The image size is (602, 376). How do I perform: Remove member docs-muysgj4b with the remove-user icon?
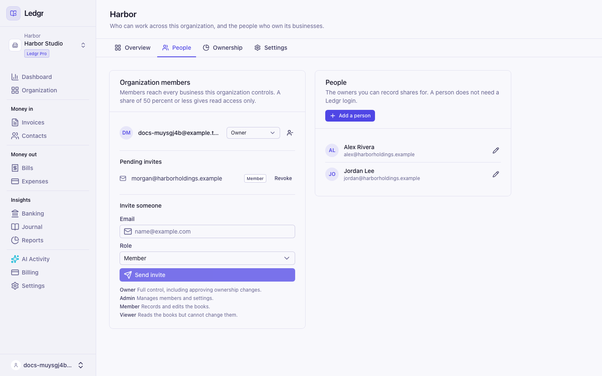[x=290, y=133]
